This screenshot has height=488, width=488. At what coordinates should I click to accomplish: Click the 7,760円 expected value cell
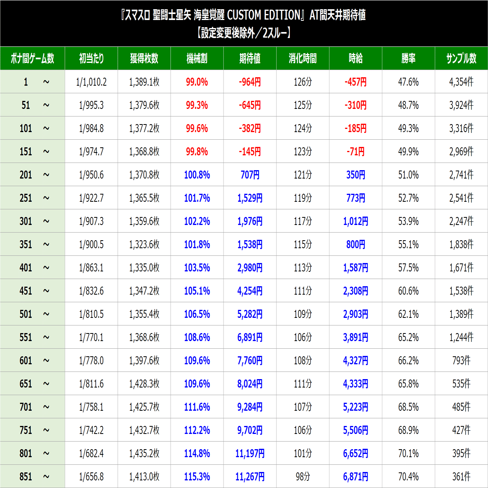[250, 361]
